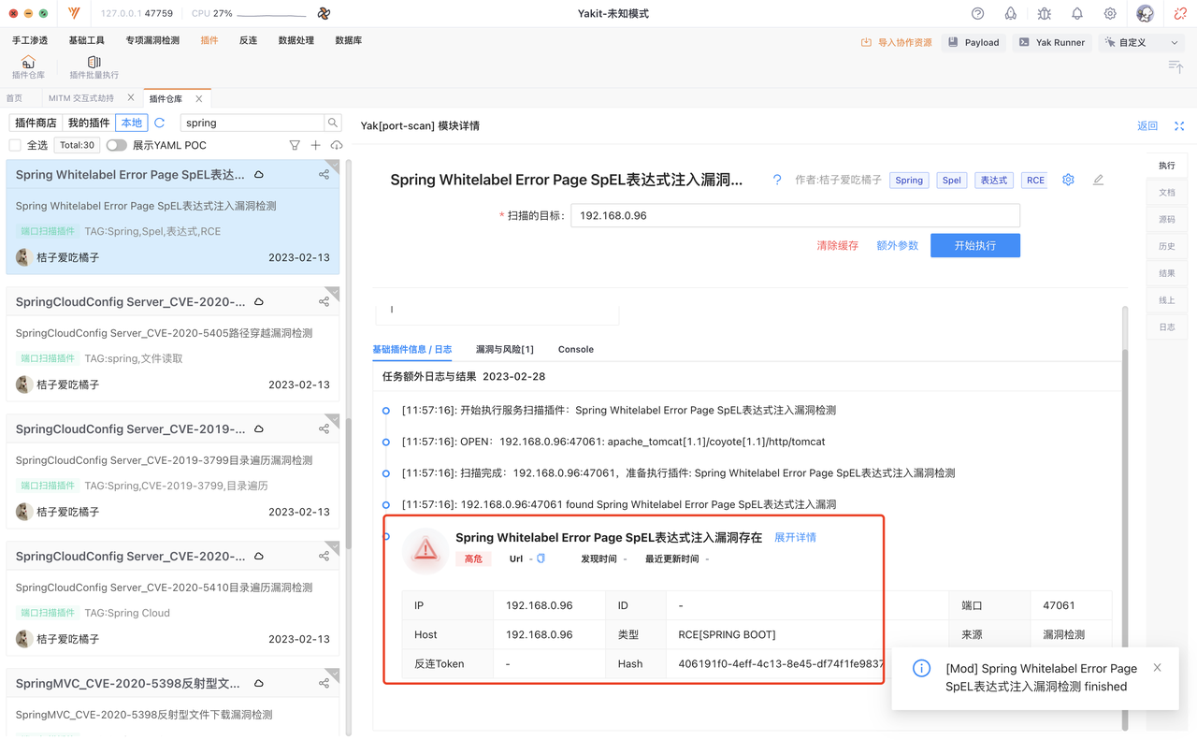Open the 数据处理 menu
Screen dimensions: 1197x740
point(296,40)
